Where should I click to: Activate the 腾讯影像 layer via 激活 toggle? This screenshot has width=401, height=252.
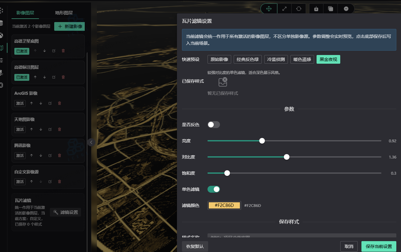[20, 155]
